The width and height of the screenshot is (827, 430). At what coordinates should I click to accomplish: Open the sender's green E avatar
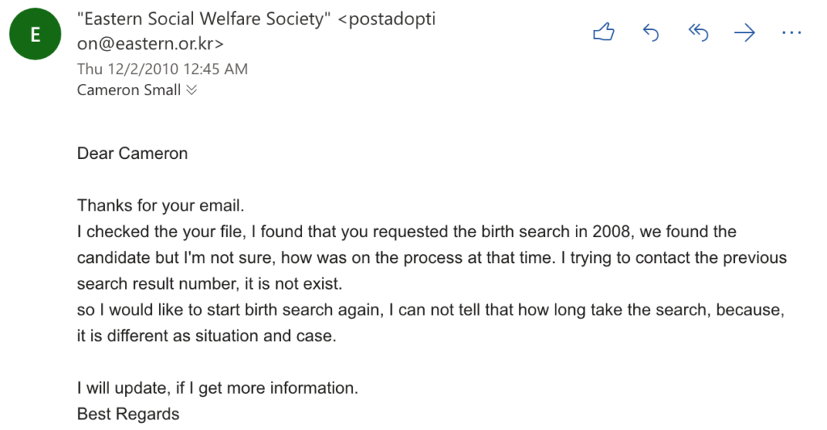click(x=35, y=34)
